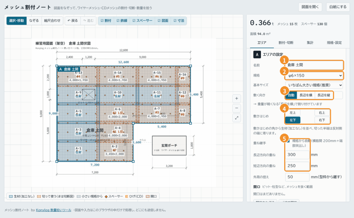
Task: Zoom out with the minus button
Action: click(236, 108)
